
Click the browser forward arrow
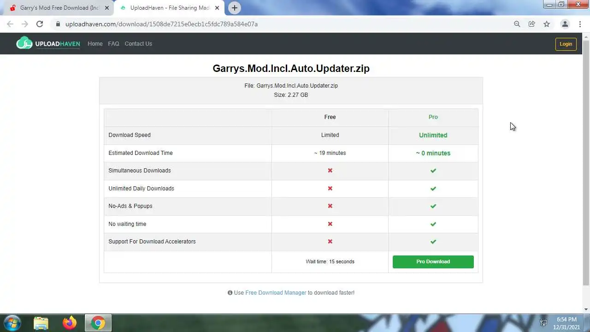pyautogui.click(x=25, y=24)
